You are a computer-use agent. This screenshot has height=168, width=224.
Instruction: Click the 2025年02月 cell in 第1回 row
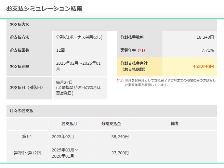click(x=63, y=137)
